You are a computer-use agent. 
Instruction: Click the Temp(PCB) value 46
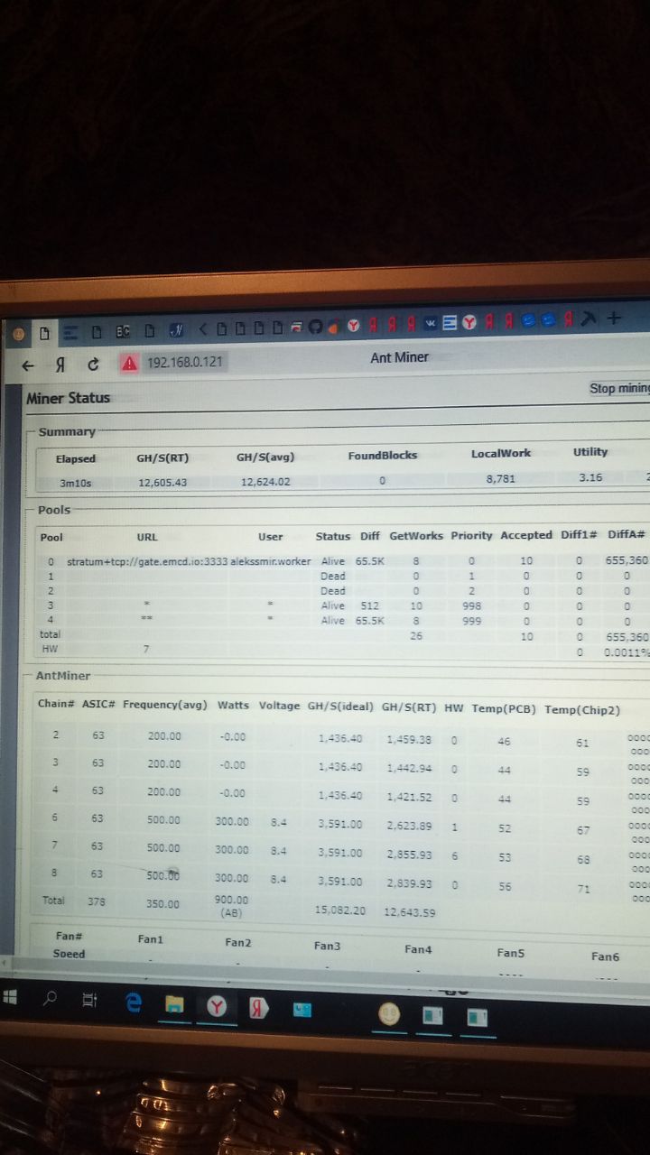point(505,741)
